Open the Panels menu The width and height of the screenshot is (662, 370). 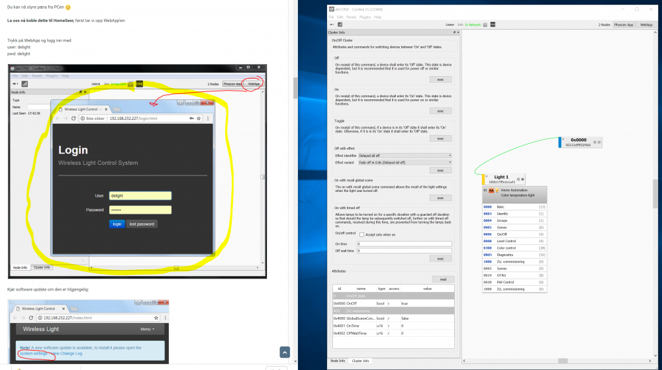[x=352, y=17]
